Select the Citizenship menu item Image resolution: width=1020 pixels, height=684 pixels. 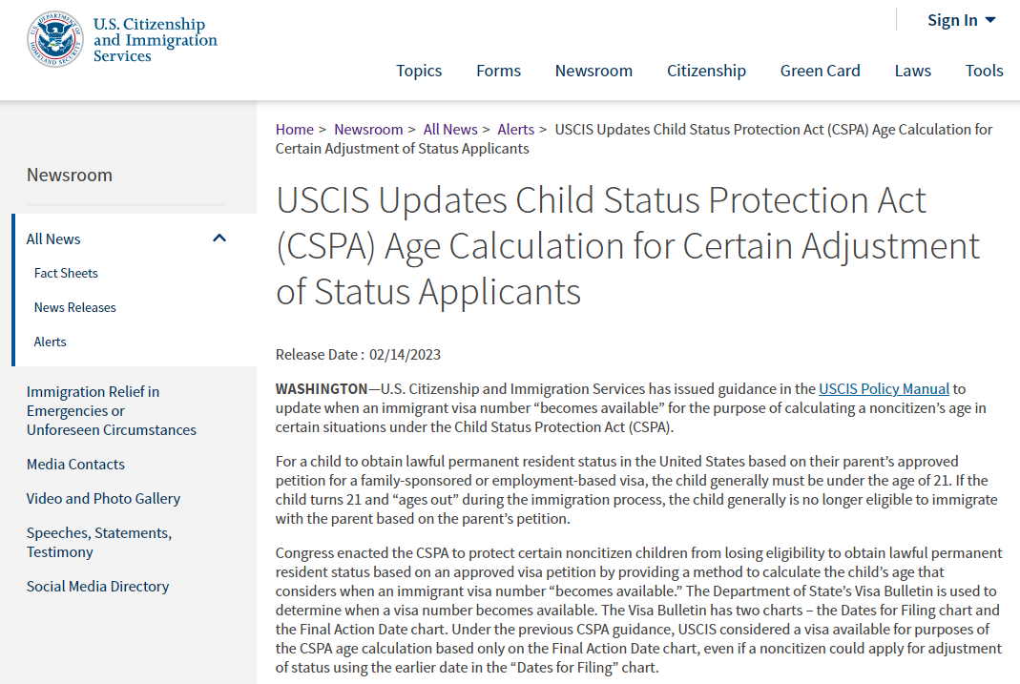(706, 71)
